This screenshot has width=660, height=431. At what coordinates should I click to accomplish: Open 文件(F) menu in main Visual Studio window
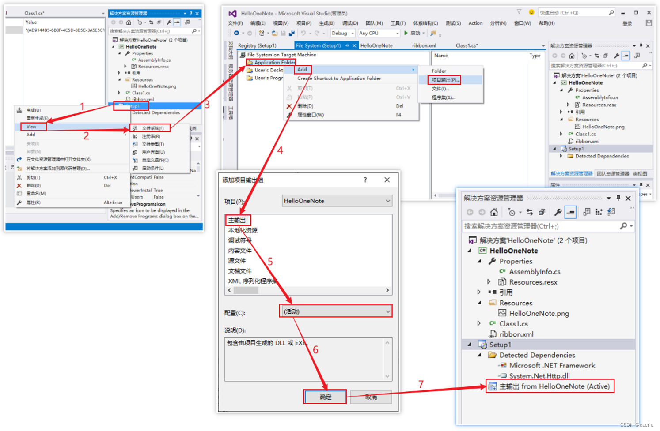coord(235,23)
